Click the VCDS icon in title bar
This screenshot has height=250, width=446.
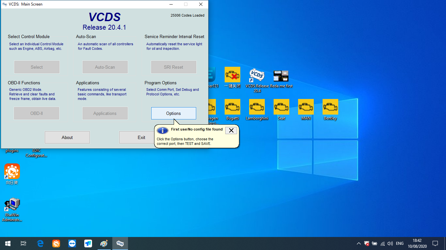coord(5,4)
